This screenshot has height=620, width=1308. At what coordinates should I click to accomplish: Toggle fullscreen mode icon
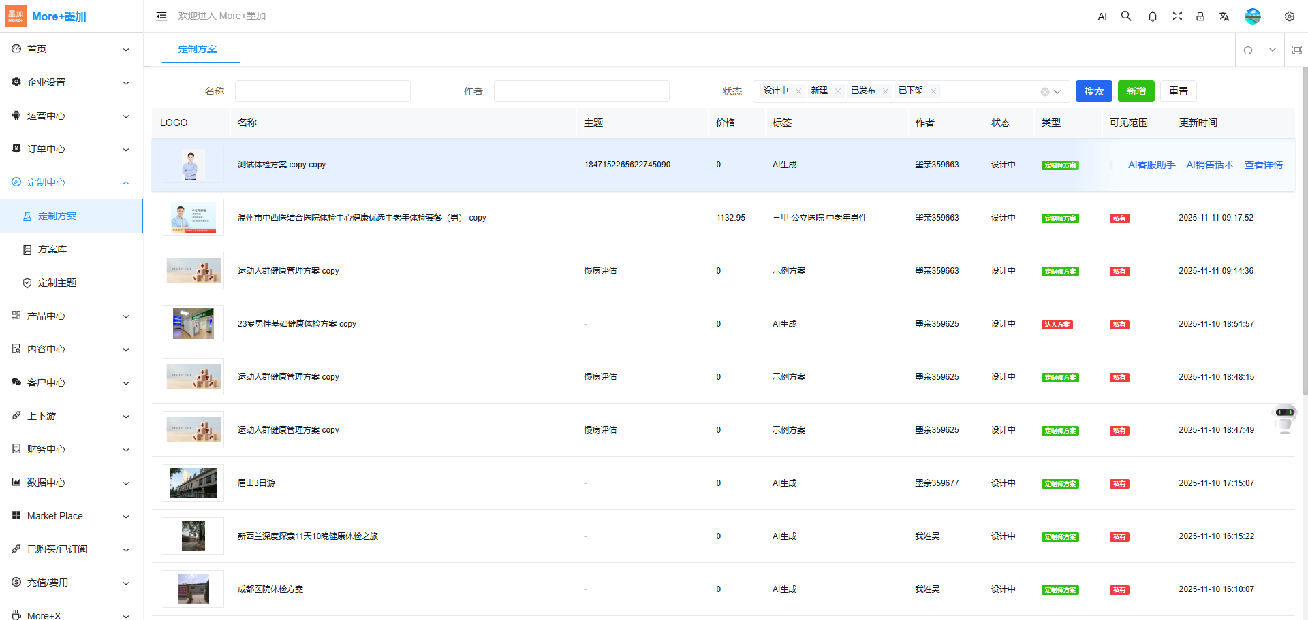(1177, 16)
